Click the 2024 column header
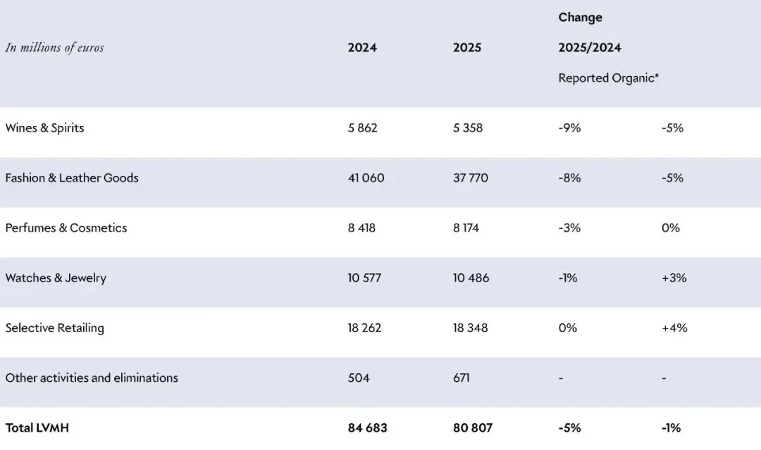This screenshot has height=450, width=761. [362, 47]
